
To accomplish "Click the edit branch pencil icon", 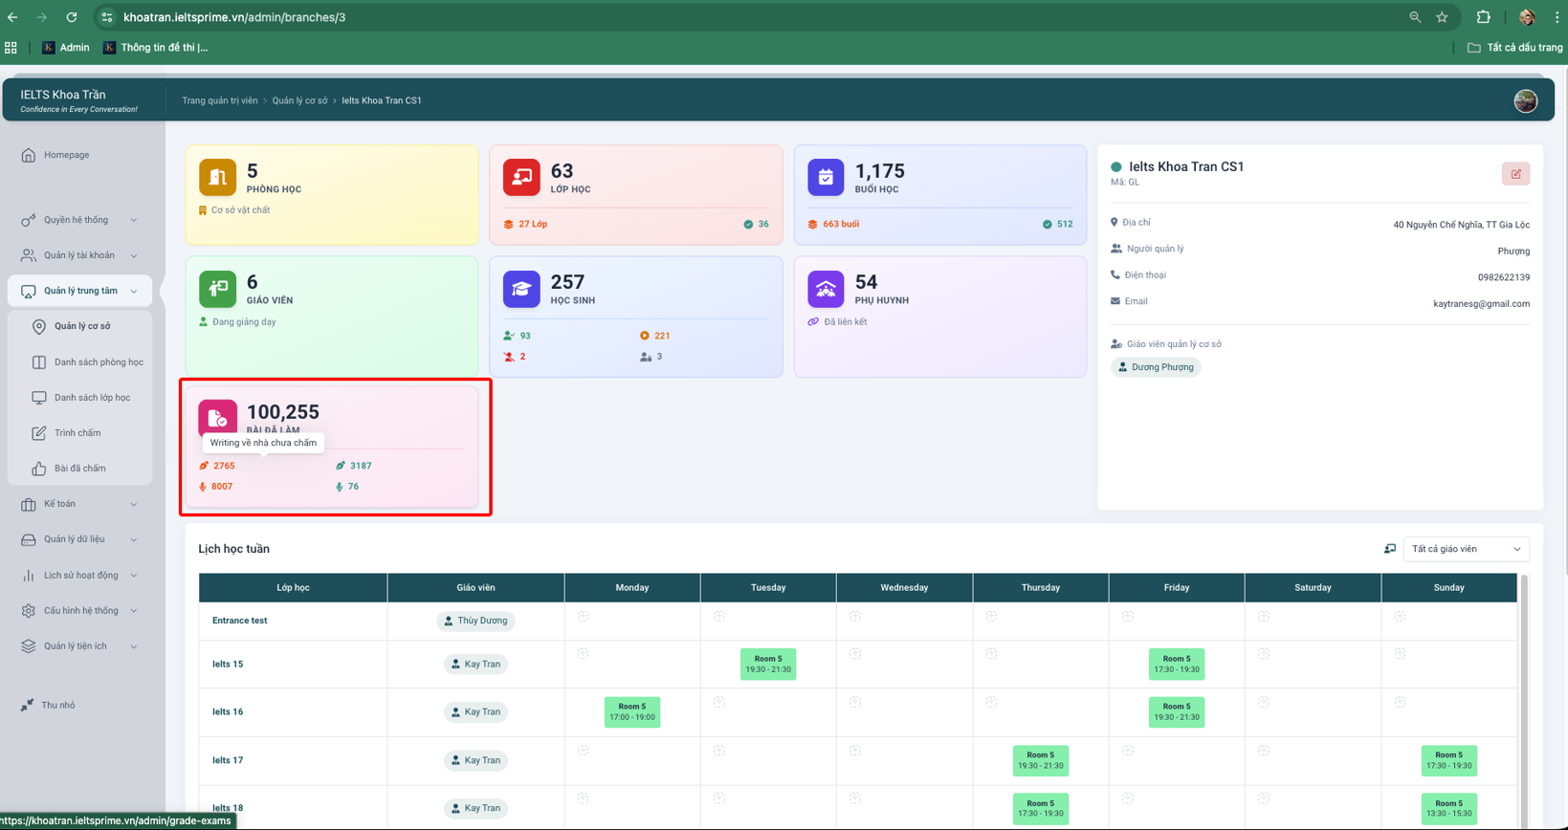I will tap(1515, 174).
